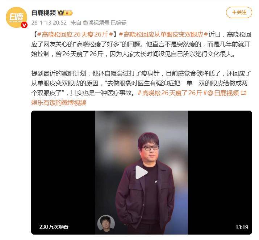Click the 白鹿视频 profile avatar
This screenshot has height=240, width=259.
pos(16,17)
